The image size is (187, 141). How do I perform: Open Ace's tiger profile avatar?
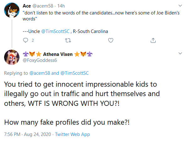[x=12, y=10]
